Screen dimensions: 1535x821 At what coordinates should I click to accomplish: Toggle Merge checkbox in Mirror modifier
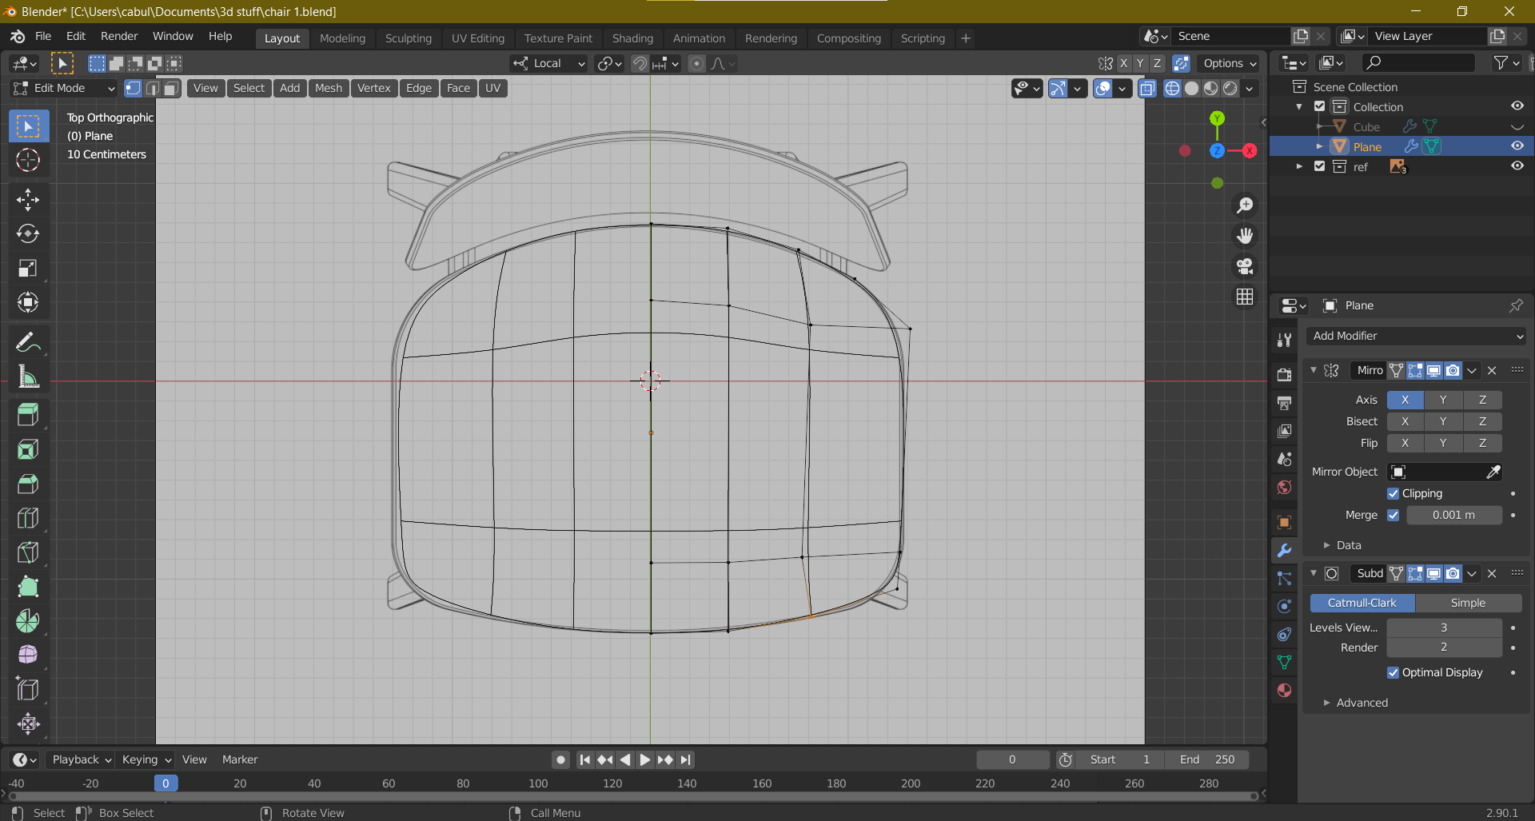tap(1393, 516)
